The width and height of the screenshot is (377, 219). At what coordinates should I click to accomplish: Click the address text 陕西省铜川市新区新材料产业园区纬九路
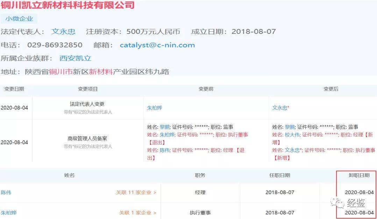pyautogui.click(x=97, y=72)
